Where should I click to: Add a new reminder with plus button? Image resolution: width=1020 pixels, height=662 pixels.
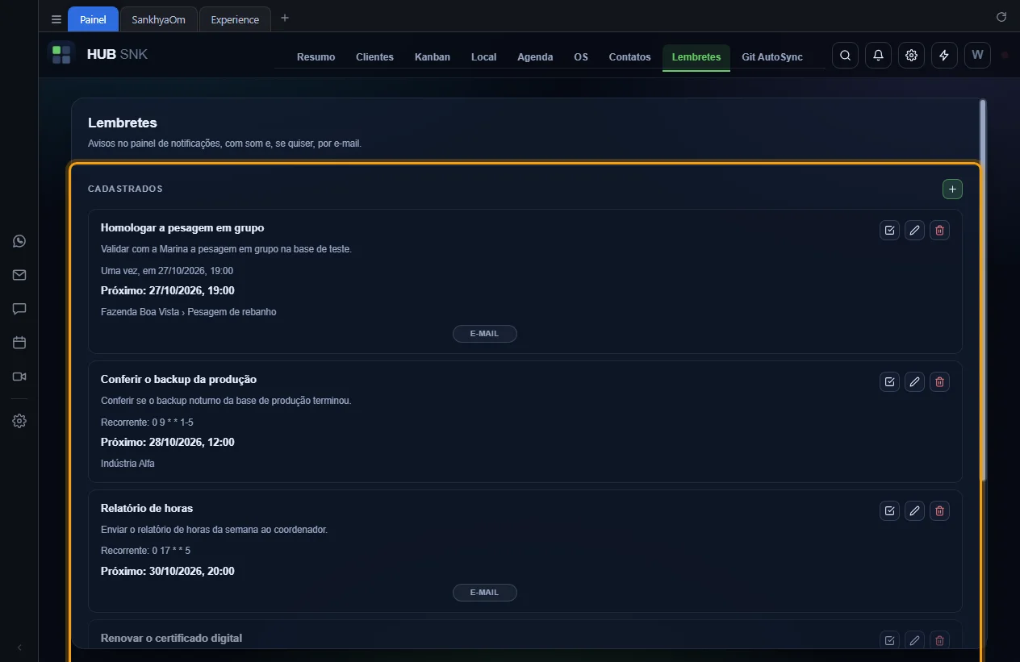tap(952, 189)
